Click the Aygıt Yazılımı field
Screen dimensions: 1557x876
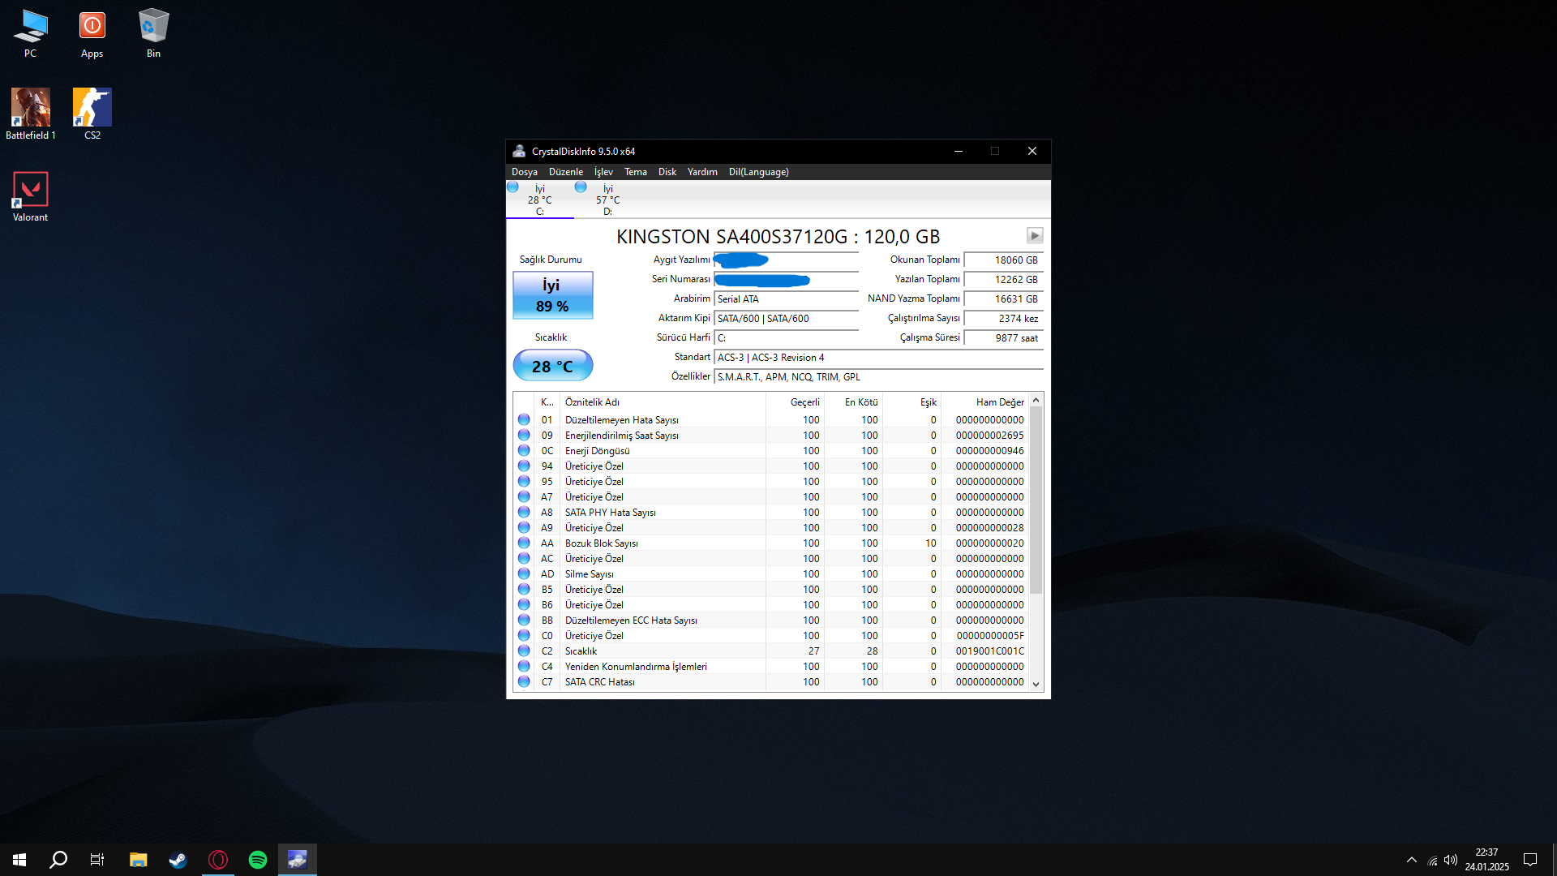pyautogui.click(x=786, y=260)
